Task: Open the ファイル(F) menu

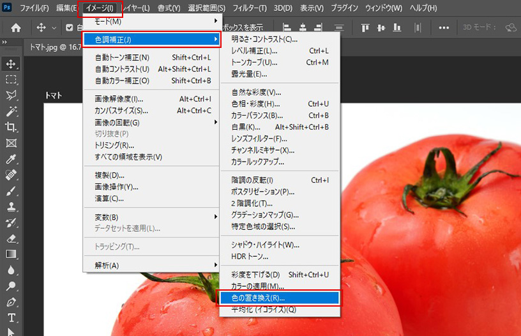Action: 34,8
